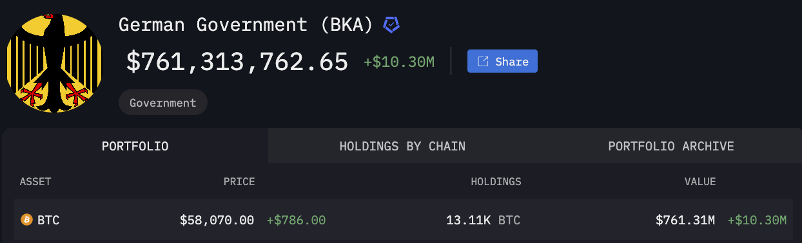The image size is (802, 243).
Task: Click the +$10.30M change beside the total
Action: (x=399, y=62)
